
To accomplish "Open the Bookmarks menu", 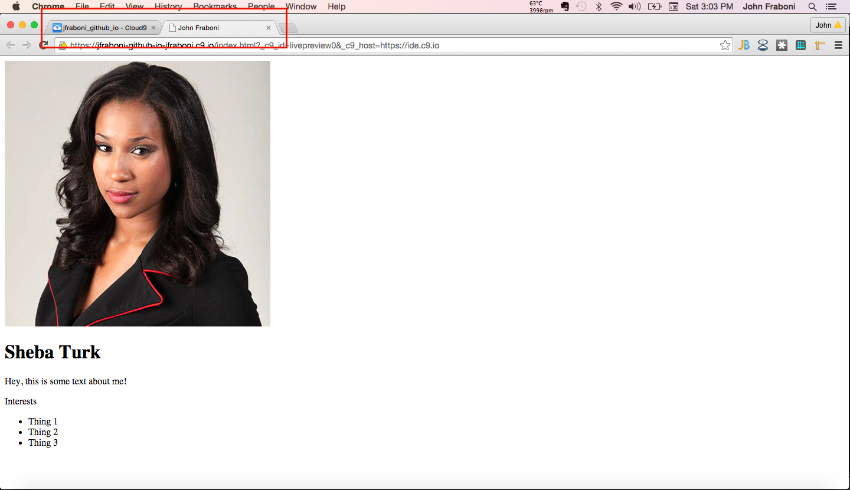I will 215,6.
